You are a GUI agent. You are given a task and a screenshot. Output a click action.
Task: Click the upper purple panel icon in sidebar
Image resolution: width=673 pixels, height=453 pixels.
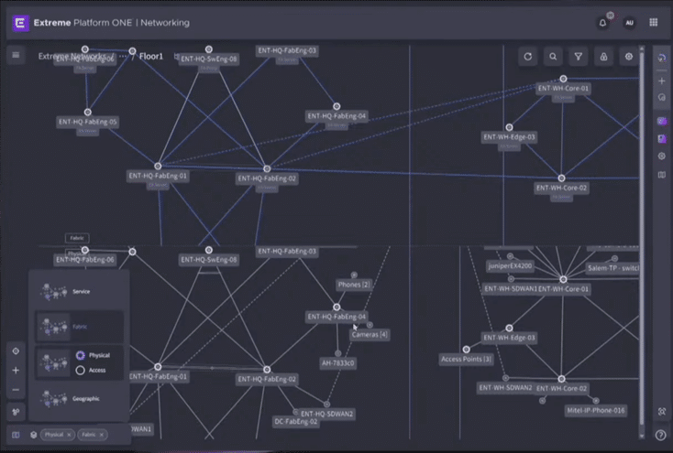pos(662,122)
